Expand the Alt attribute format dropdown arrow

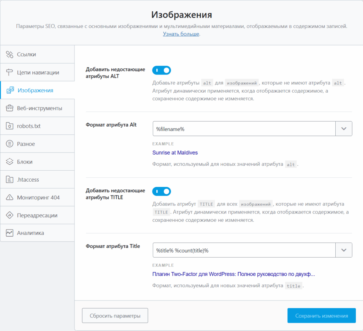[344, 129]
